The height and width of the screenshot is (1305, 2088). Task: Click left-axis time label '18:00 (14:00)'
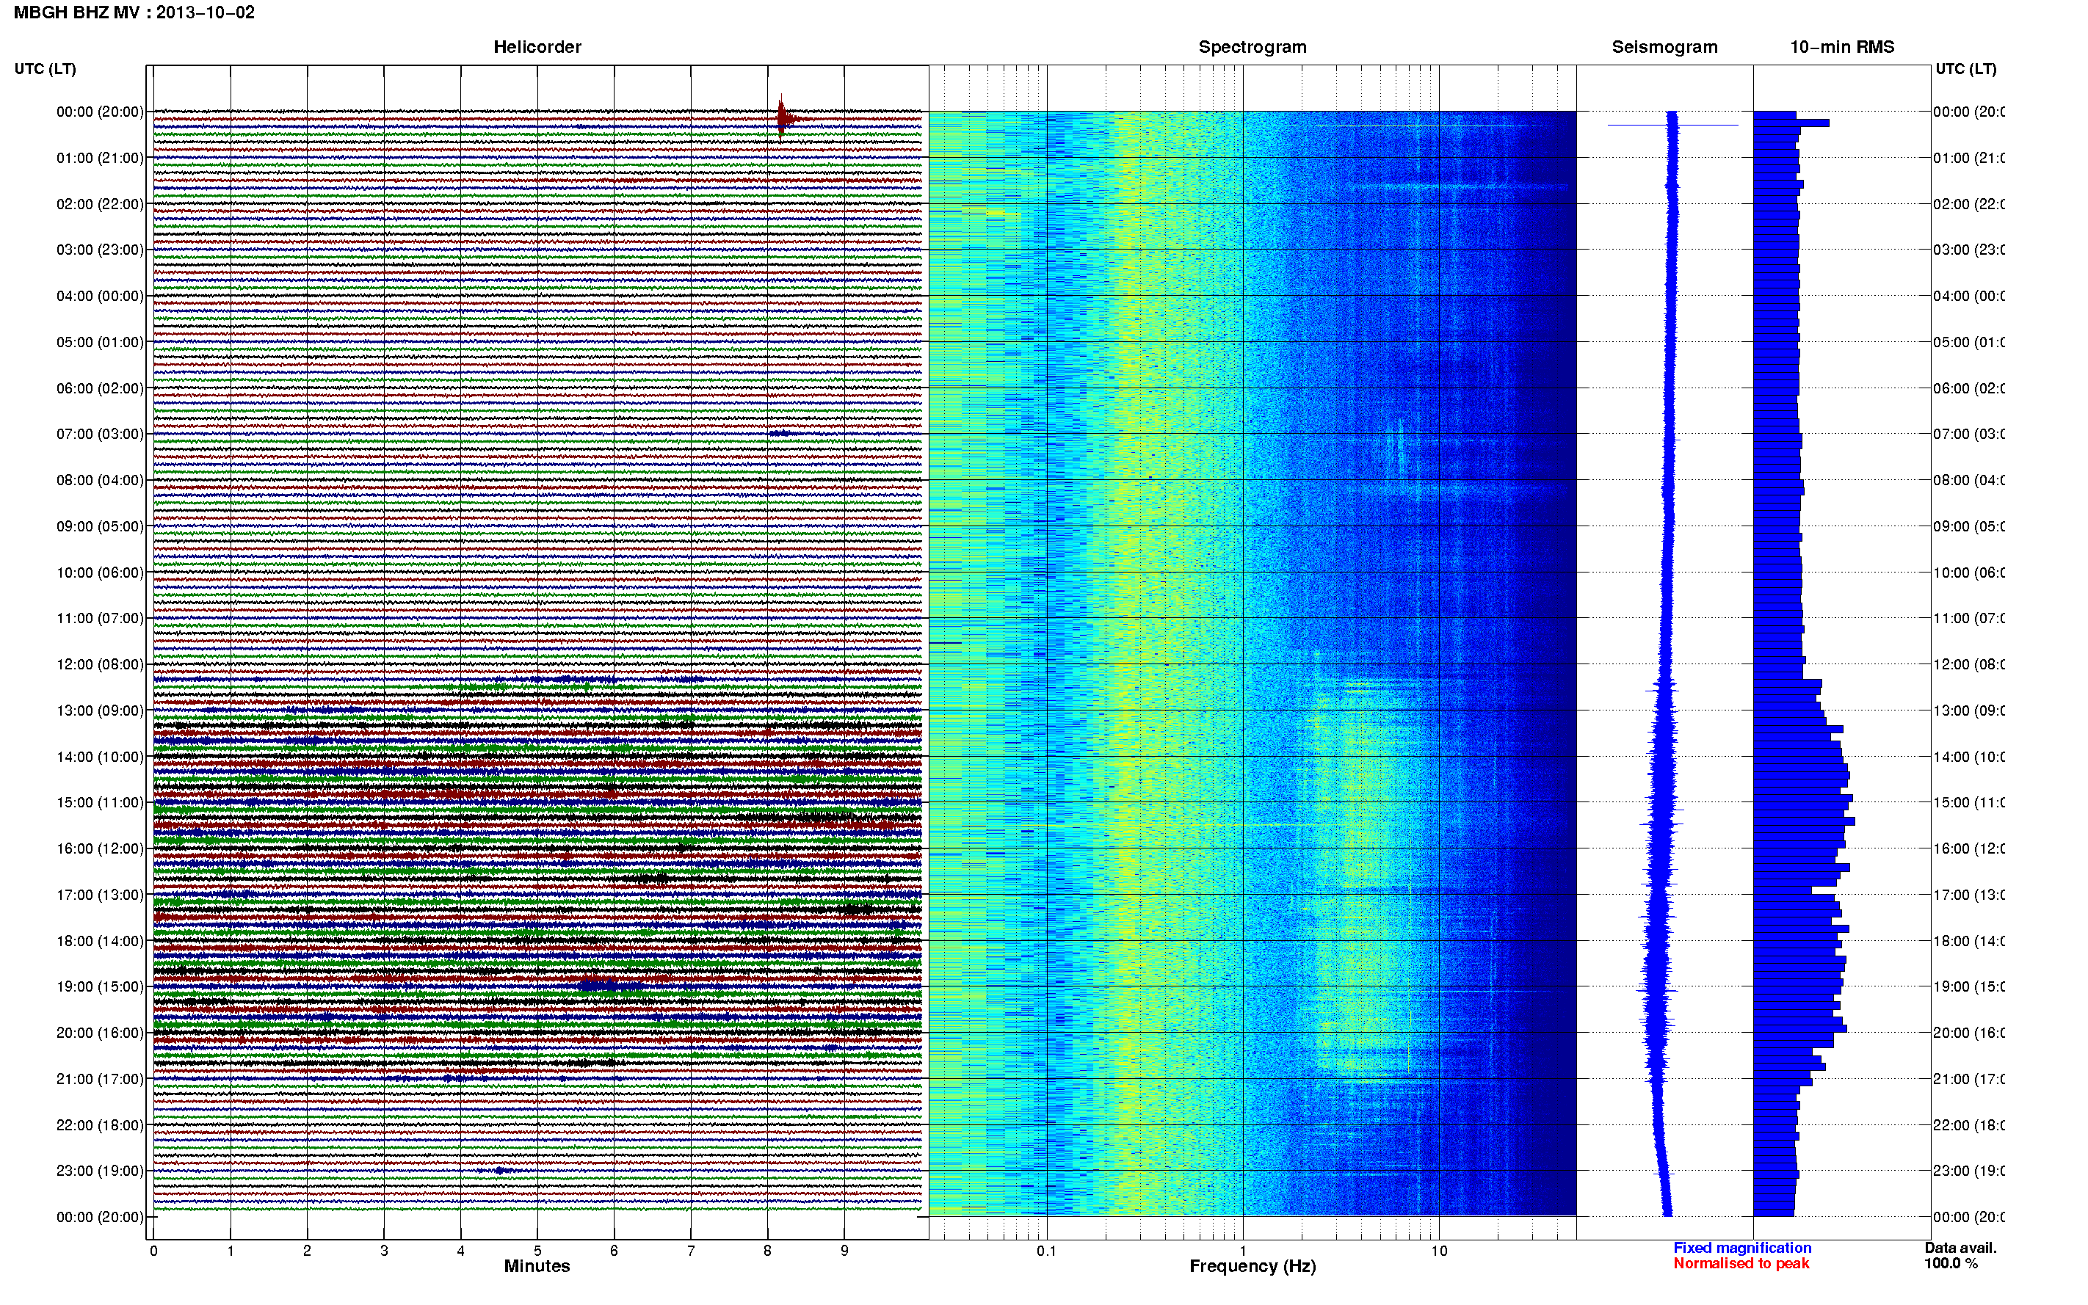click(x=100, y=942)
